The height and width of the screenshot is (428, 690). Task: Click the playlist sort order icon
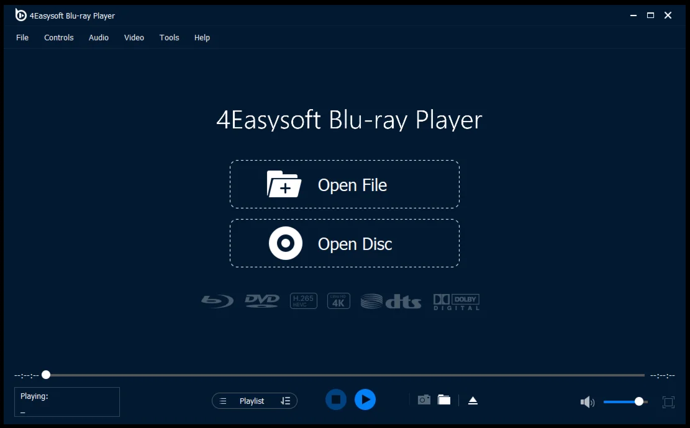(x=285, y=401)
